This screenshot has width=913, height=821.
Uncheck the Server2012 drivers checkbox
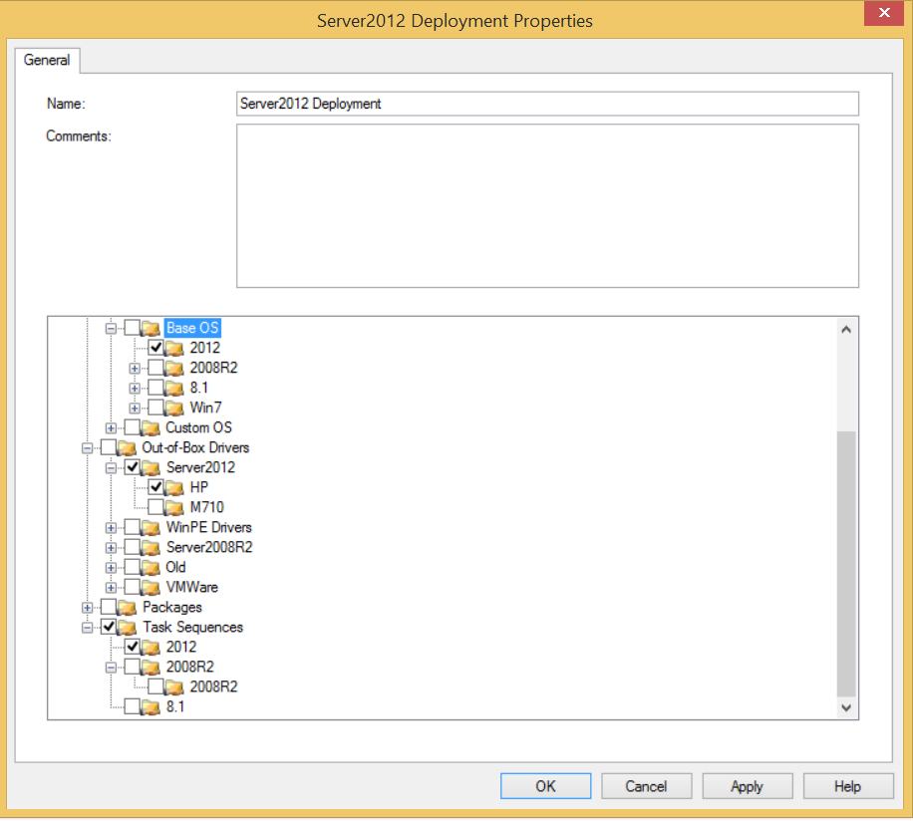(x=133, y=467)
